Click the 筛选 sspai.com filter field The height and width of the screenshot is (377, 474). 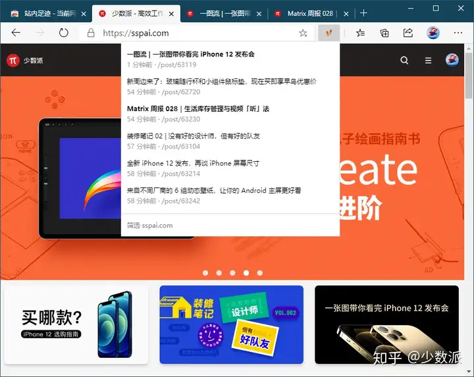coord(230,226)
